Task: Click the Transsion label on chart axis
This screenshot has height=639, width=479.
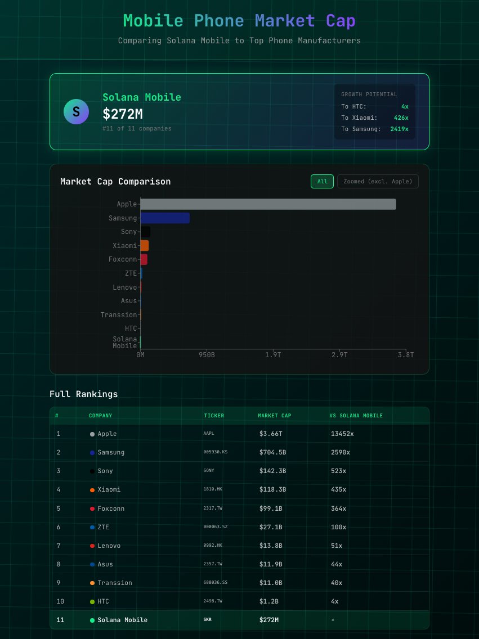Action: pos(119,314)
